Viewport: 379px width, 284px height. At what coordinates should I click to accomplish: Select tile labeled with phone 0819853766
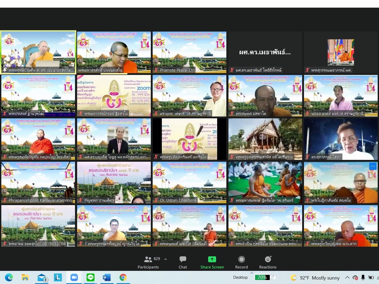[x=38, y=226]
